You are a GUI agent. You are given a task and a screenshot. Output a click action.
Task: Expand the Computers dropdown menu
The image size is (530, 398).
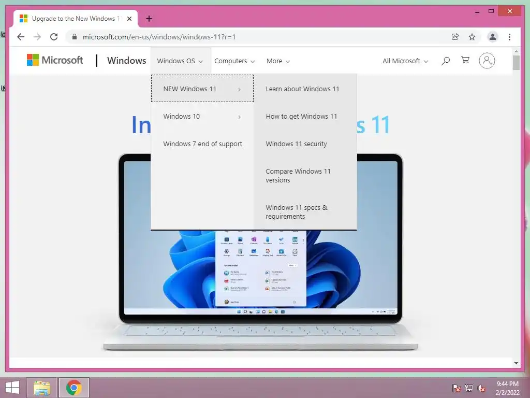pos(234,61)
